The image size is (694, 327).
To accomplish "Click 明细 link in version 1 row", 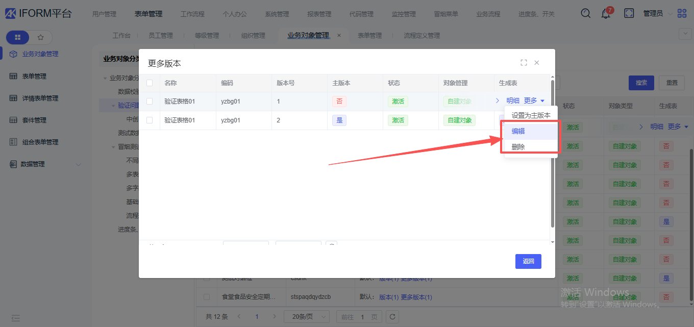I will click(x=513, y=101).
